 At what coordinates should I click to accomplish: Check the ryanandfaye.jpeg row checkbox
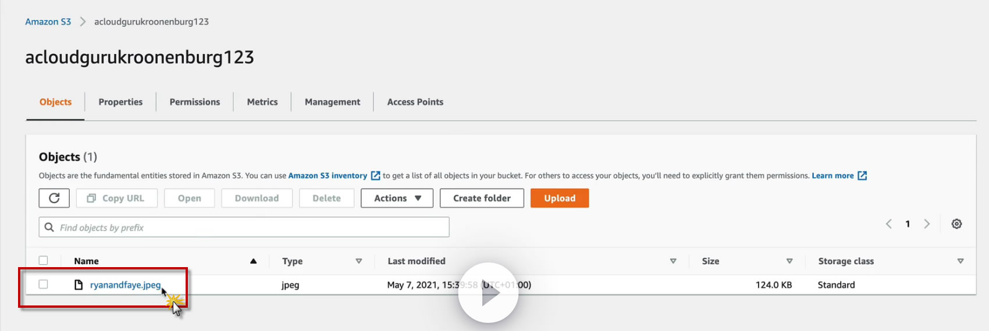click(x=43, y=284)
